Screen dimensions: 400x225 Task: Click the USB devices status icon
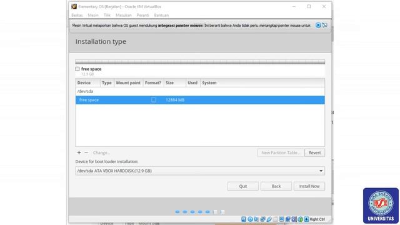point(269,219)
